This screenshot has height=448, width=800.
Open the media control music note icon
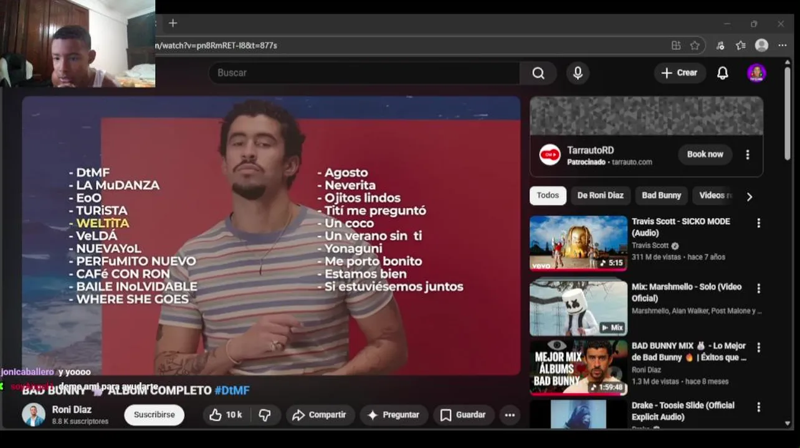click(720, 45)
